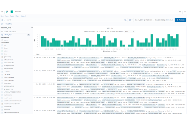The image size is (187, 124).
Task: Select the @timestamp field name
Action: pyautogui.click(x=7, y=57)
